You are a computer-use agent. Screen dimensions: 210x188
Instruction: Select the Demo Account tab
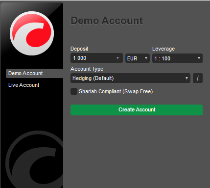point(35,73)
